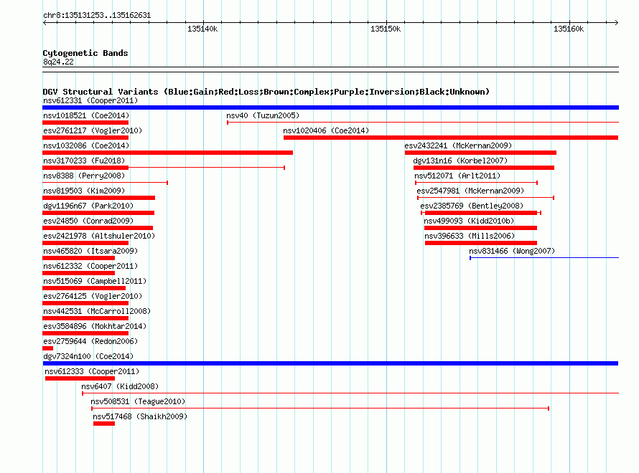Open nsv831466 (Wong2007) gain variant
Viewport: 639px width, 473px height.
512,251
